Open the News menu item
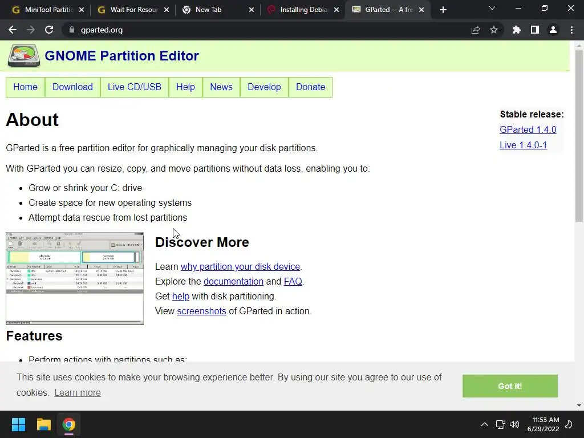 pyautogui.click(x=221, y=87)
